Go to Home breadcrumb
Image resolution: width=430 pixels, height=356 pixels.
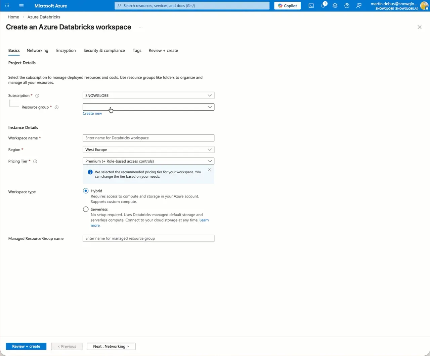13,17
